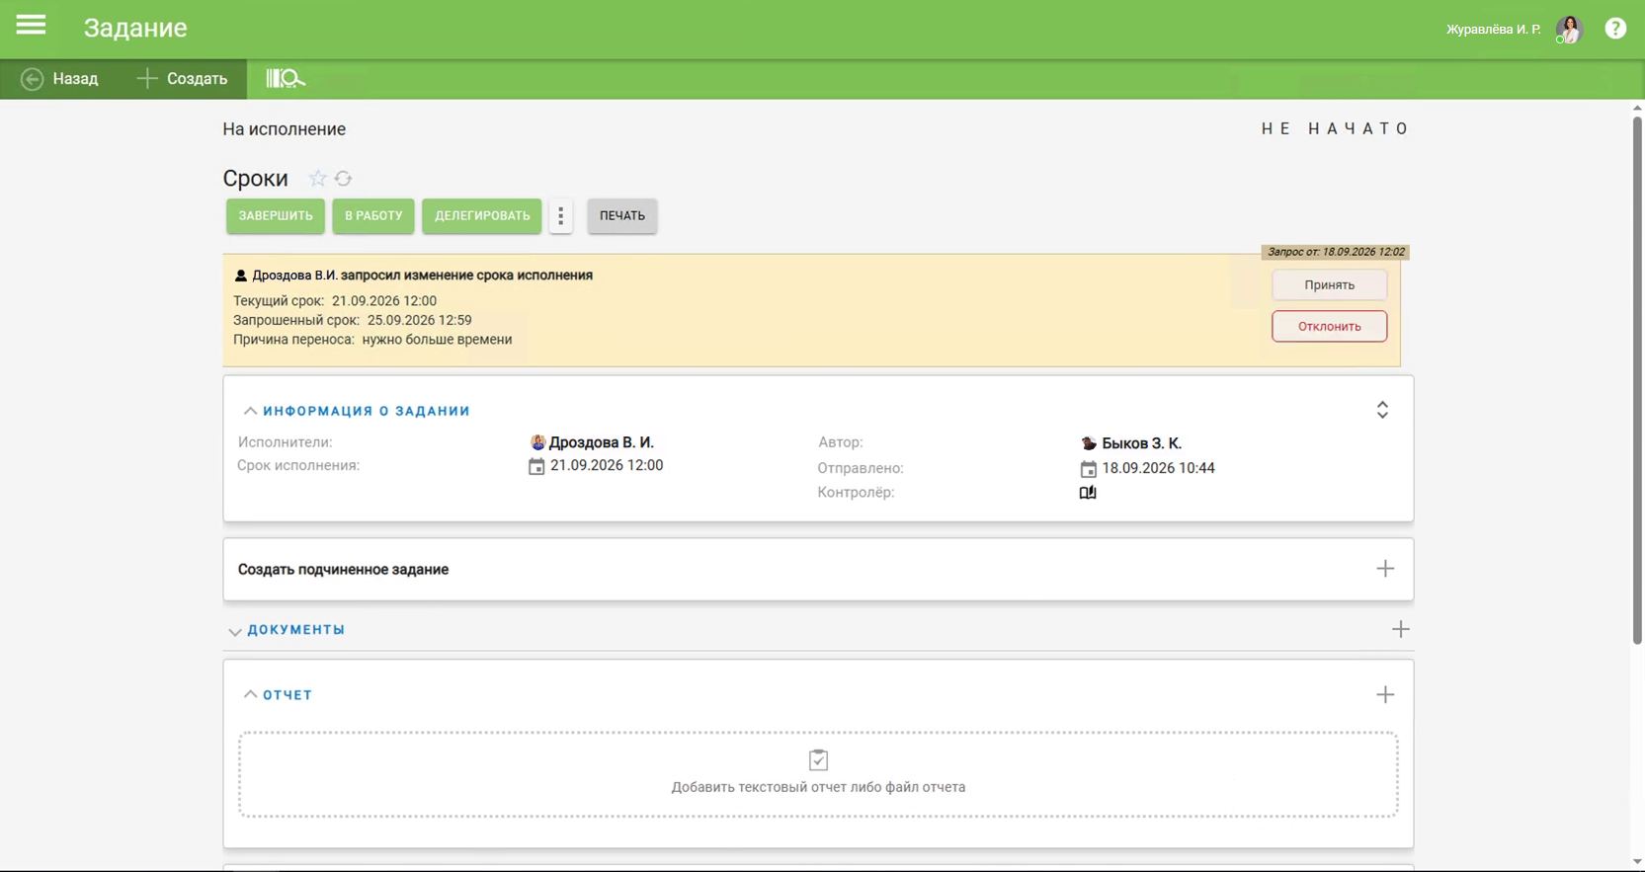Mark task Сроки as favorite star
Screen dimensions: 1645x872
tap(317, 178)
